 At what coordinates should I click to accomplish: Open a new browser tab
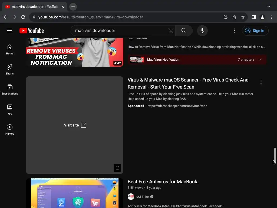73,7
